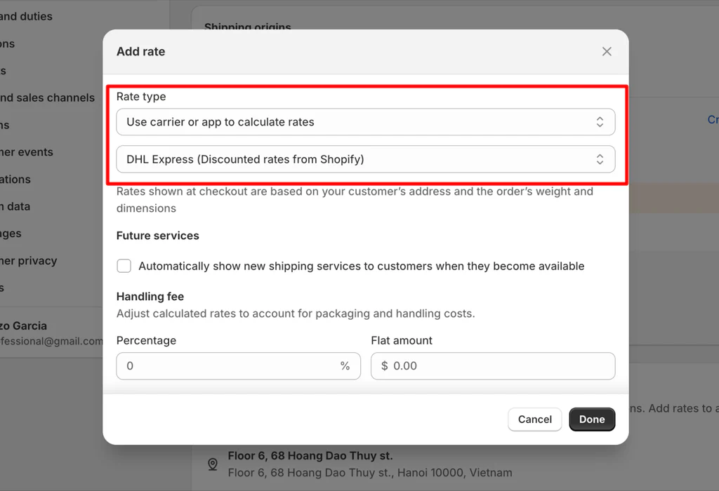The image size is (719, 491).
Task: Click the Flat amount field
Action: [x=493, y=366]
